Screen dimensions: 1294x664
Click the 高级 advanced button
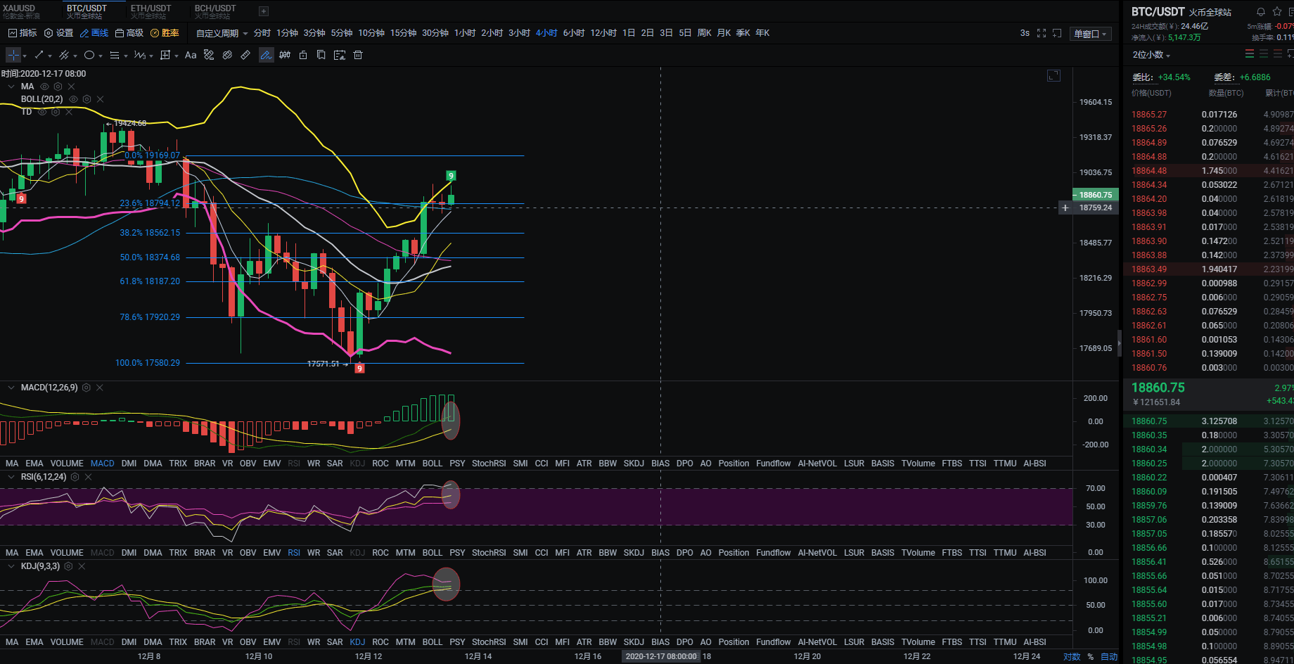pos(129,33)
